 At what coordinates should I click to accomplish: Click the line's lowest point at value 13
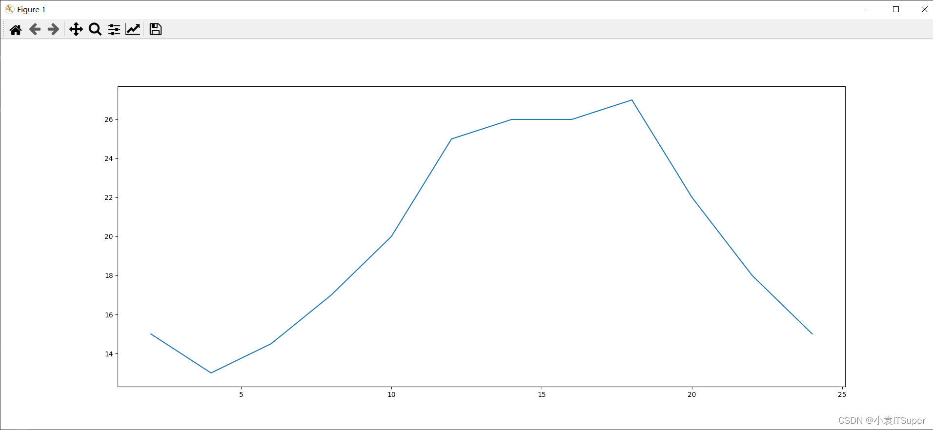coord(211,373)
